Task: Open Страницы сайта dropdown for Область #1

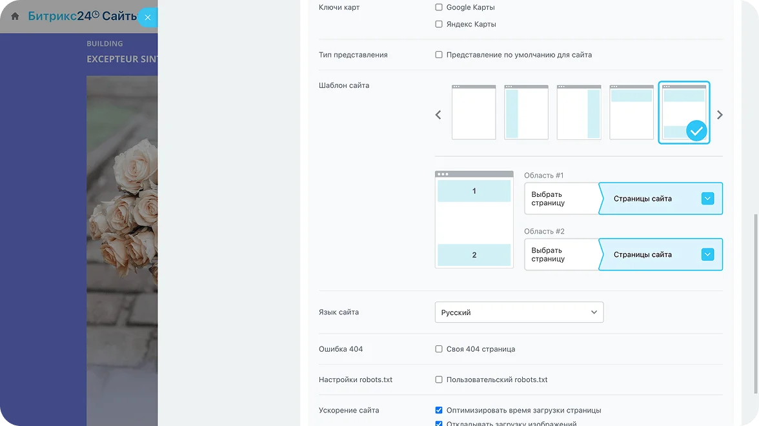Action: coord(707,199)
